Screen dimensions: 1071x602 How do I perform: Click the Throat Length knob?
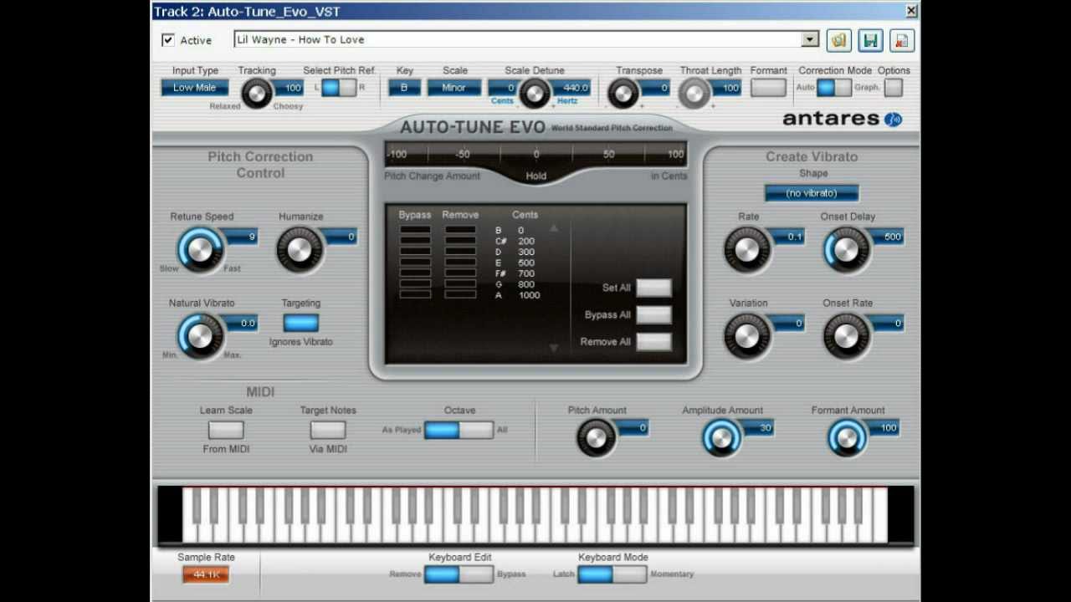tap(694, 94)
